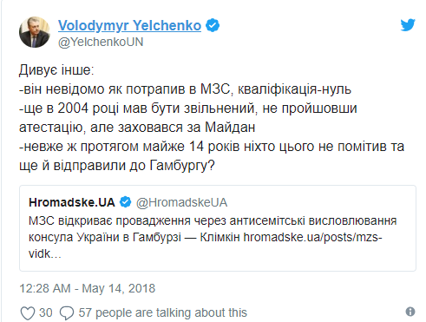Open Volodymyr Yelchenko's profile photo

35,32
